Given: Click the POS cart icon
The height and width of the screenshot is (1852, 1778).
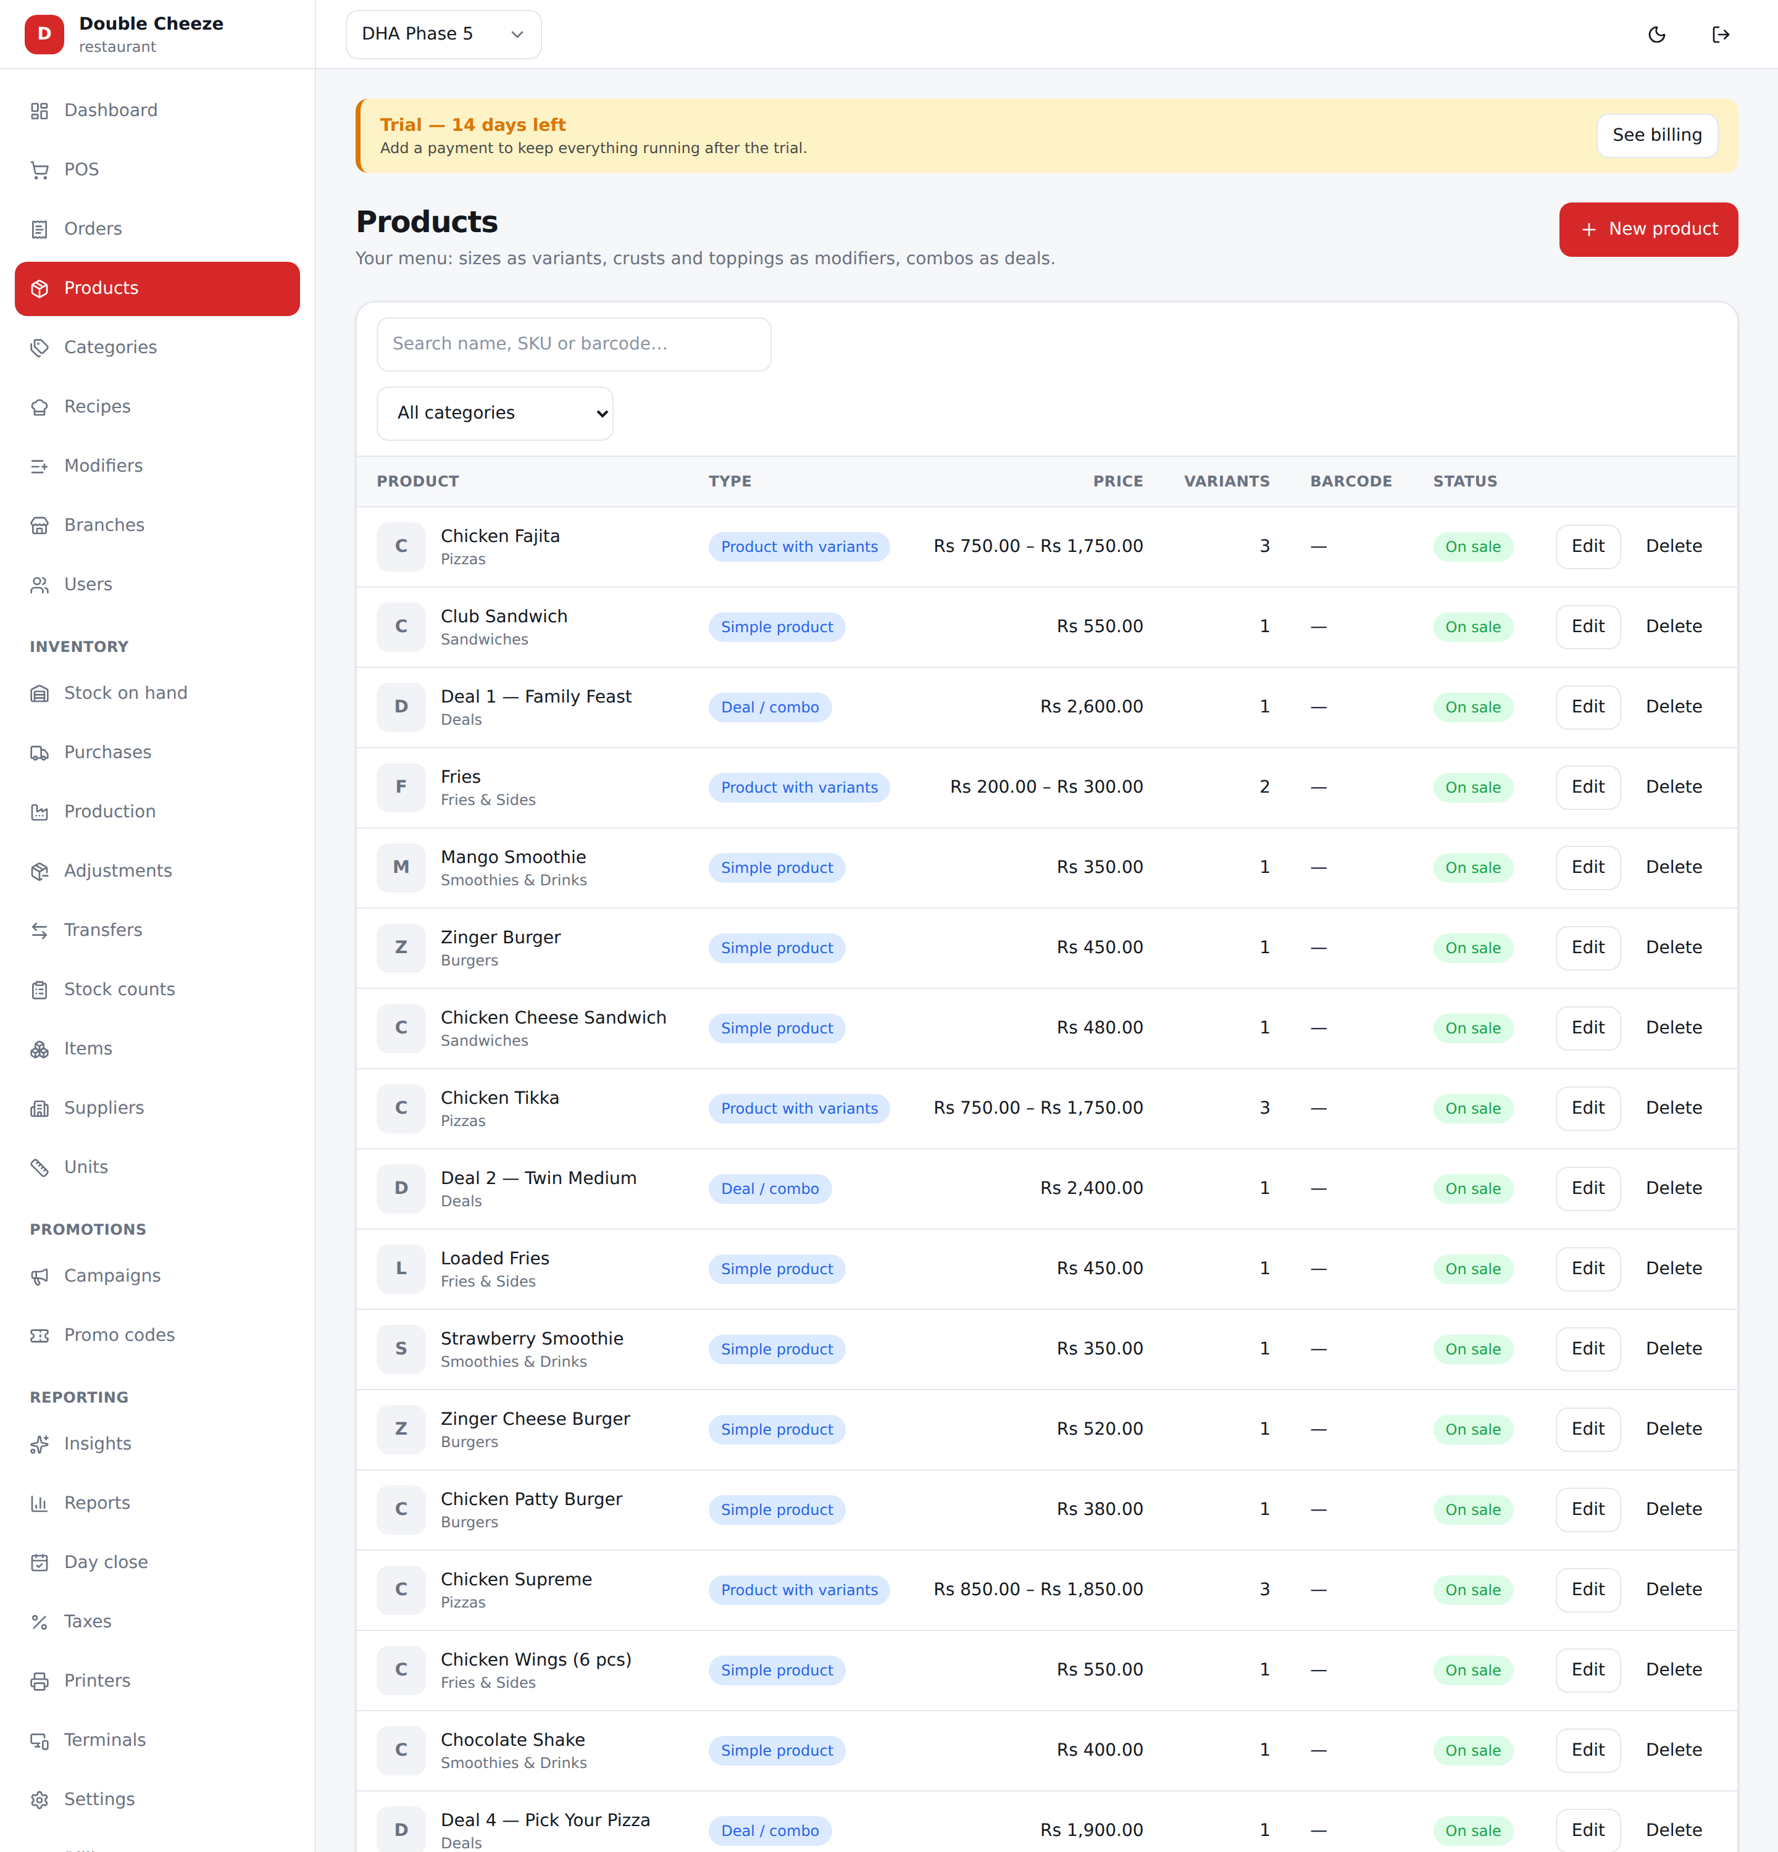Looking at the screenshot, I should [x=40, y=170].
